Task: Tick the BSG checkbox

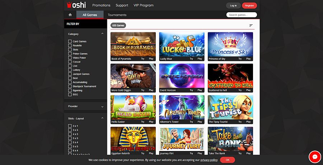Action: click(70, 95)
